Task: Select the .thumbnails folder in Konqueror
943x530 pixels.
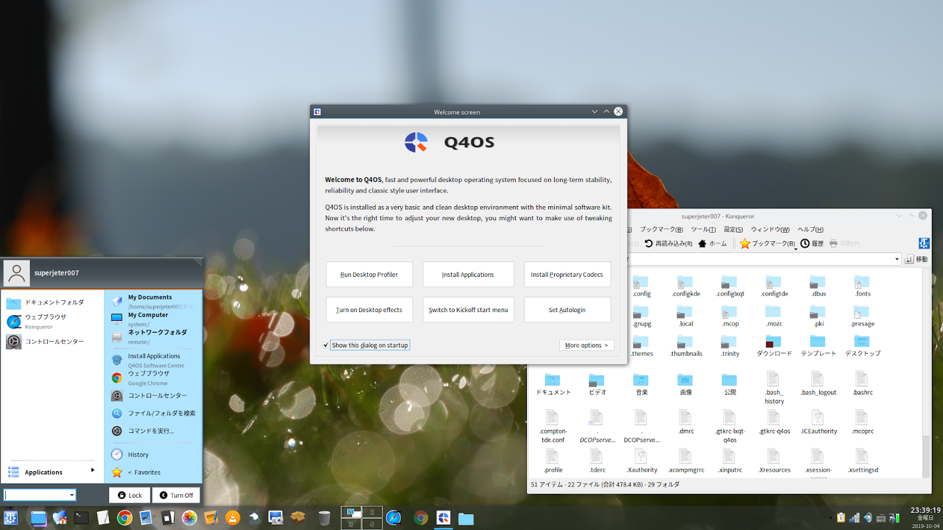Action: pos(686,346)
